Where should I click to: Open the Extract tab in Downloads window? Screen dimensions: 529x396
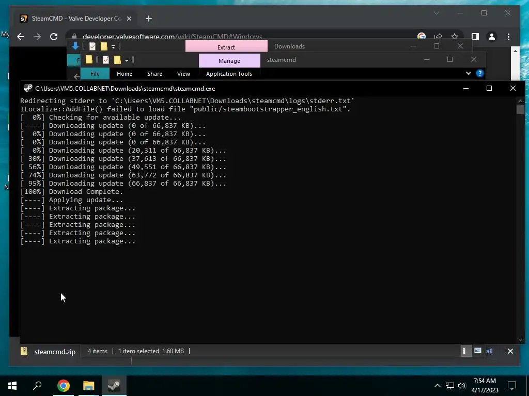click(226, 47)
